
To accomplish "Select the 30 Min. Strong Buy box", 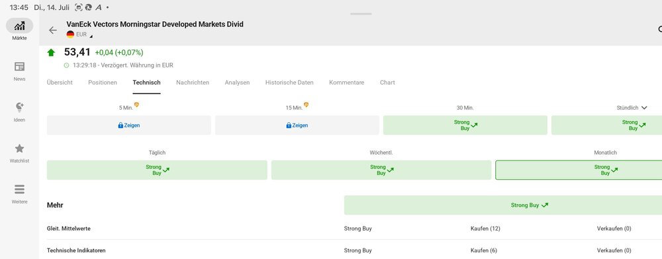I will (465, 126).
